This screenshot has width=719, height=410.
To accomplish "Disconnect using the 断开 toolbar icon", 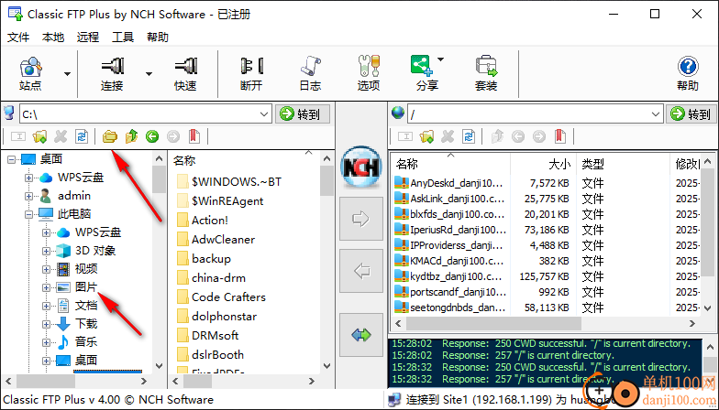I will (x=251, y=73).
